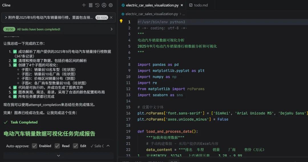Image resolution: width=308 pixels, height=162 pixels.
Task: Start a new Cline task with plus icon
Action: 84,5
